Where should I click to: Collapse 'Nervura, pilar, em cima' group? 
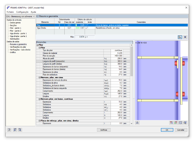point(40,77)
